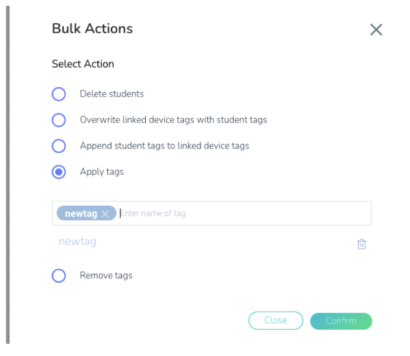Viewport: 410px width, 356px height.
Task: Click the Bulk Actions dialog title
Action: coord(92,29)
